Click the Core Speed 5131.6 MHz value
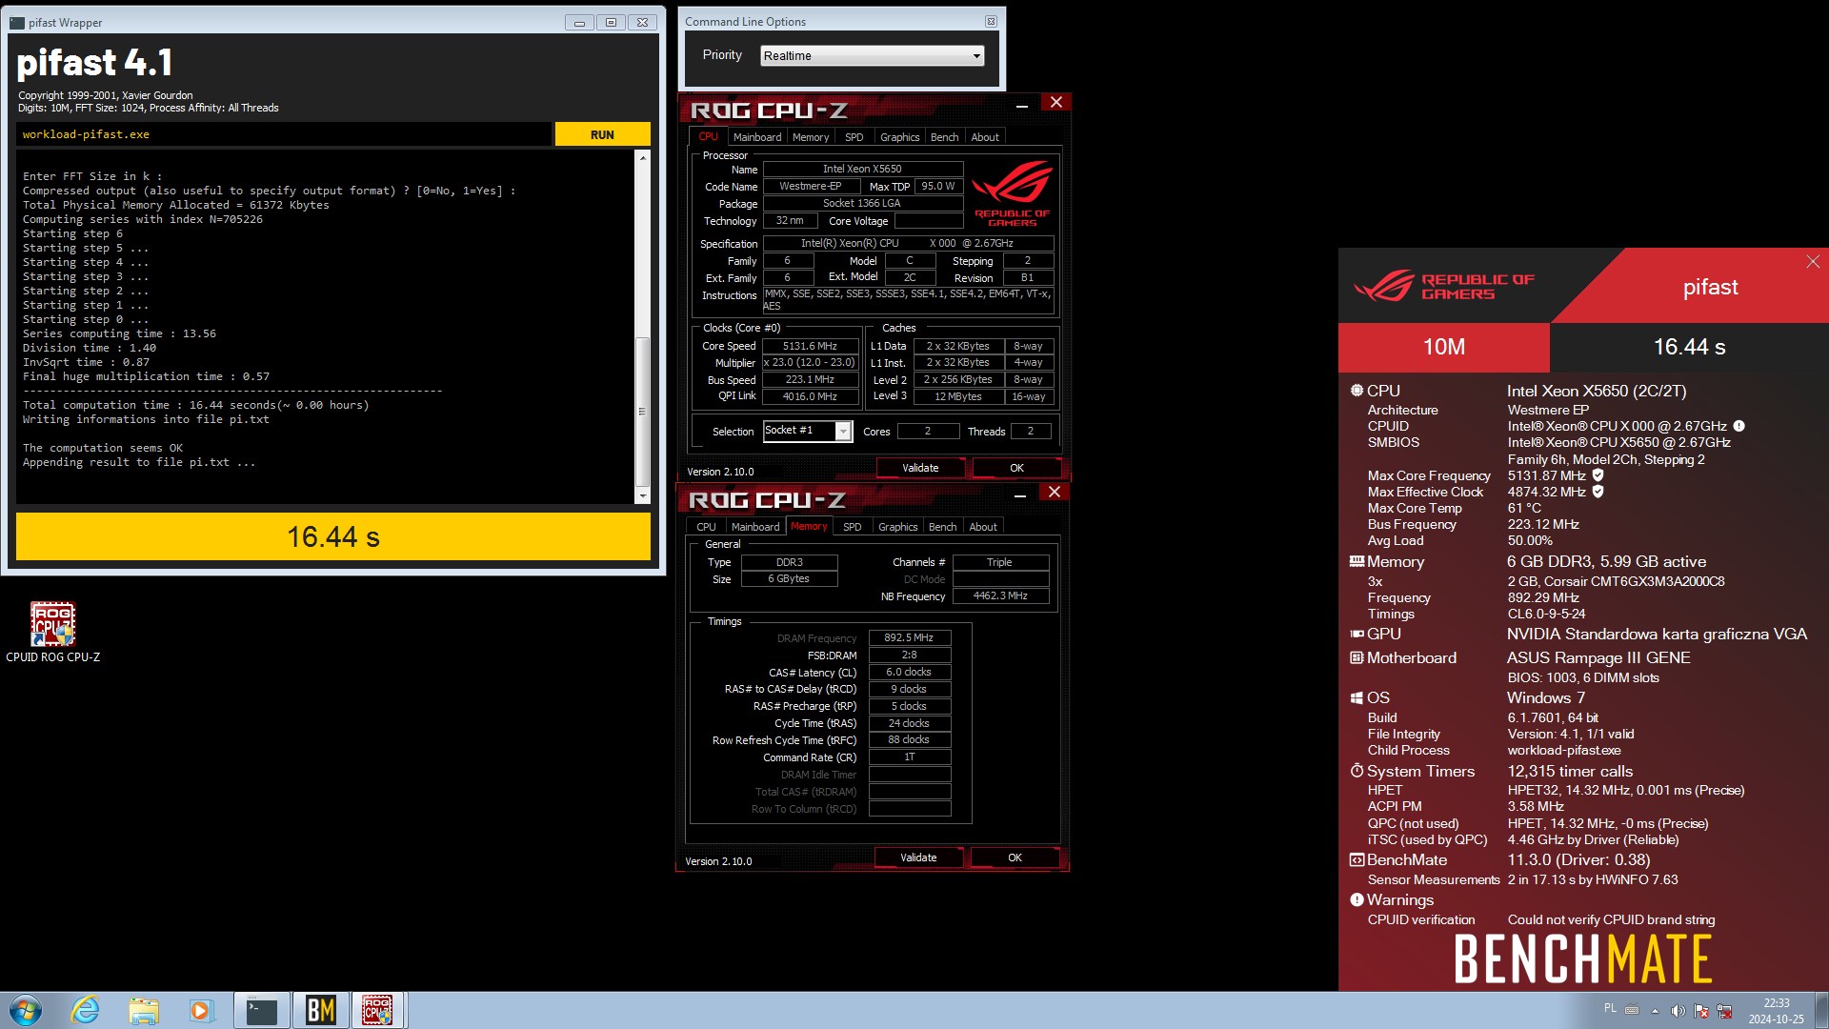The image size is (1829, 1029). [x=810, y=346]
